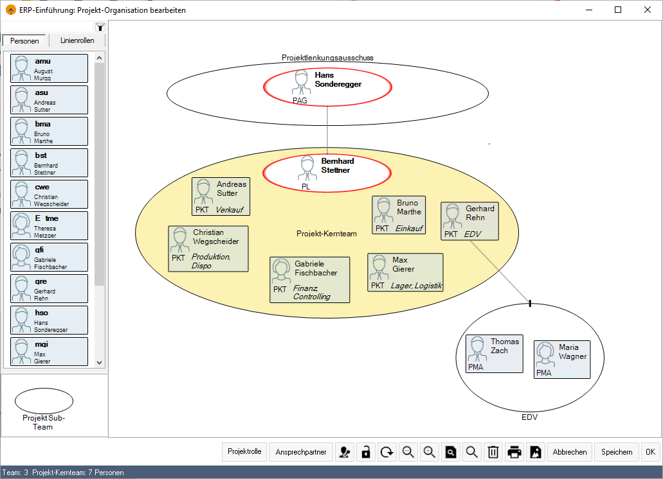Switch to the Personen tab
Viewport: 663px width, 479px height.
coord(24,40)
